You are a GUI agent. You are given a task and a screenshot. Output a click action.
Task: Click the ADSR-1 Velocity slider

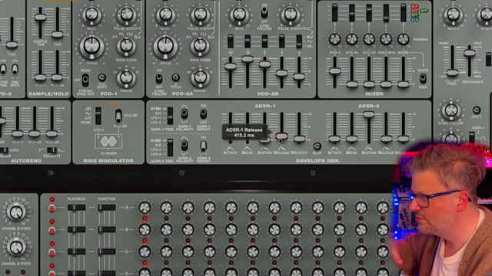click(299, 139)
